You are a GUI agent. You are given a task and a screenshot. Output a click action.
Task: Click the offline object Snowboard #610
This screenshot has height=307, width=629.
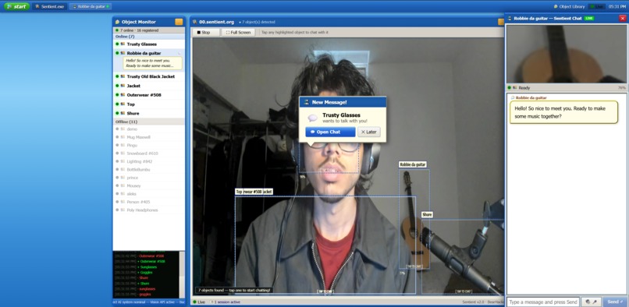[x=149, y=153]
